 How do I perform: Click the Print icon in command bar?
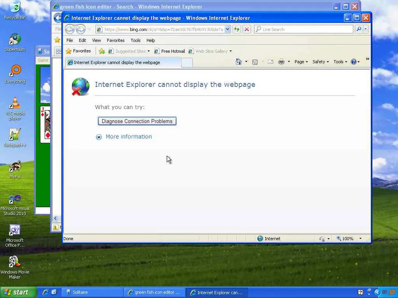281,62
